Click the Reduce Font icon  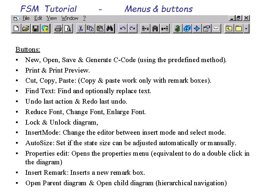pyautogui.click(x=145, y=29)
